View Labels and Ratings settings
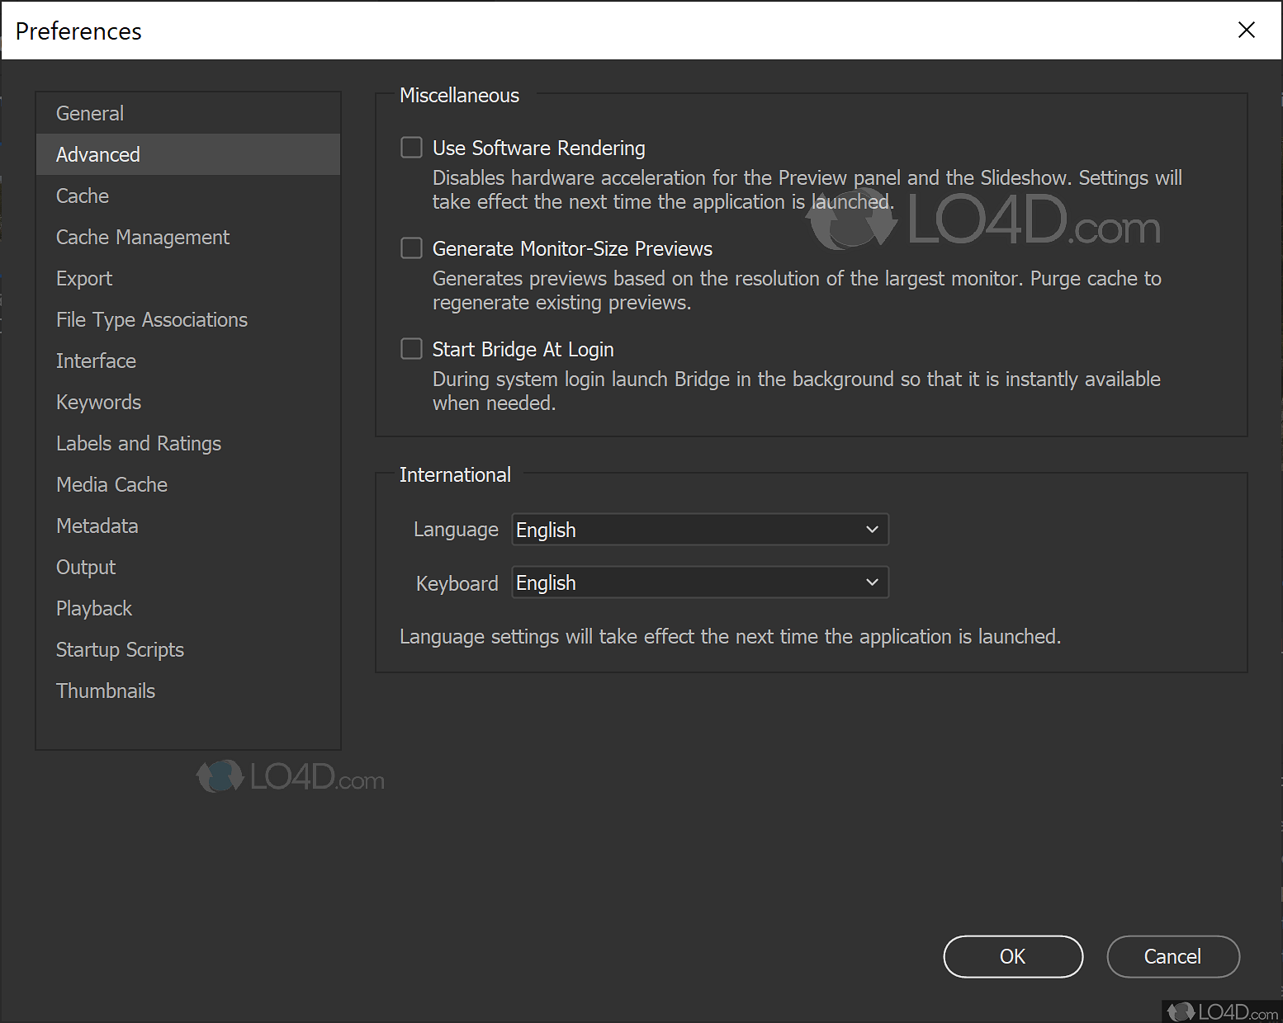Image resolution: width=1283 pixels, height=1023 pixels. click(x=138, y=443)
